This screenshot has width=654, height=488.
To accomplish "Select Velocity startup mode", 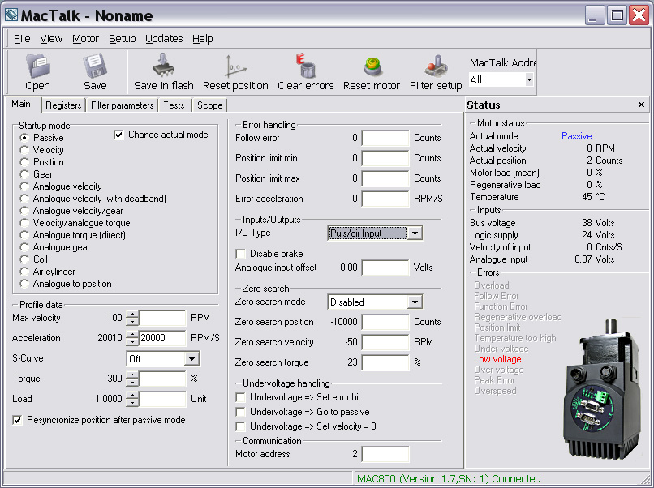I will pyautogui.click(x=24, y=150).
